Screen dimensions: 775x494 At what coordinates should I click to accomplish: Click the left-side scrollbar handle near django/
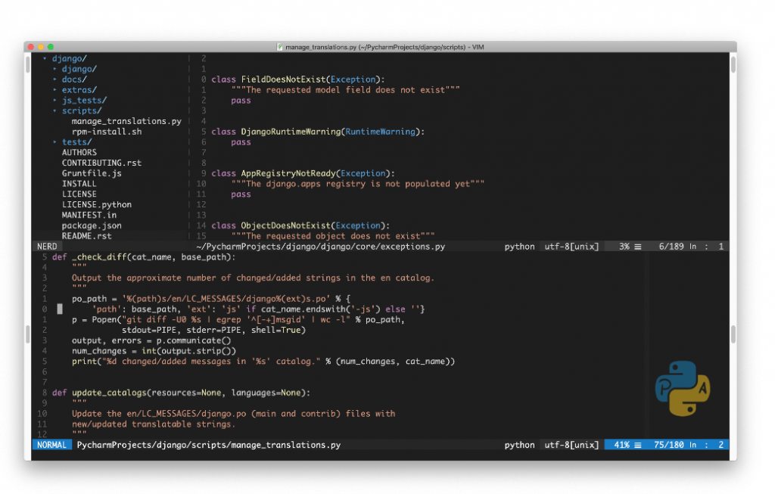pyautogui.click(x=28, y=65)
